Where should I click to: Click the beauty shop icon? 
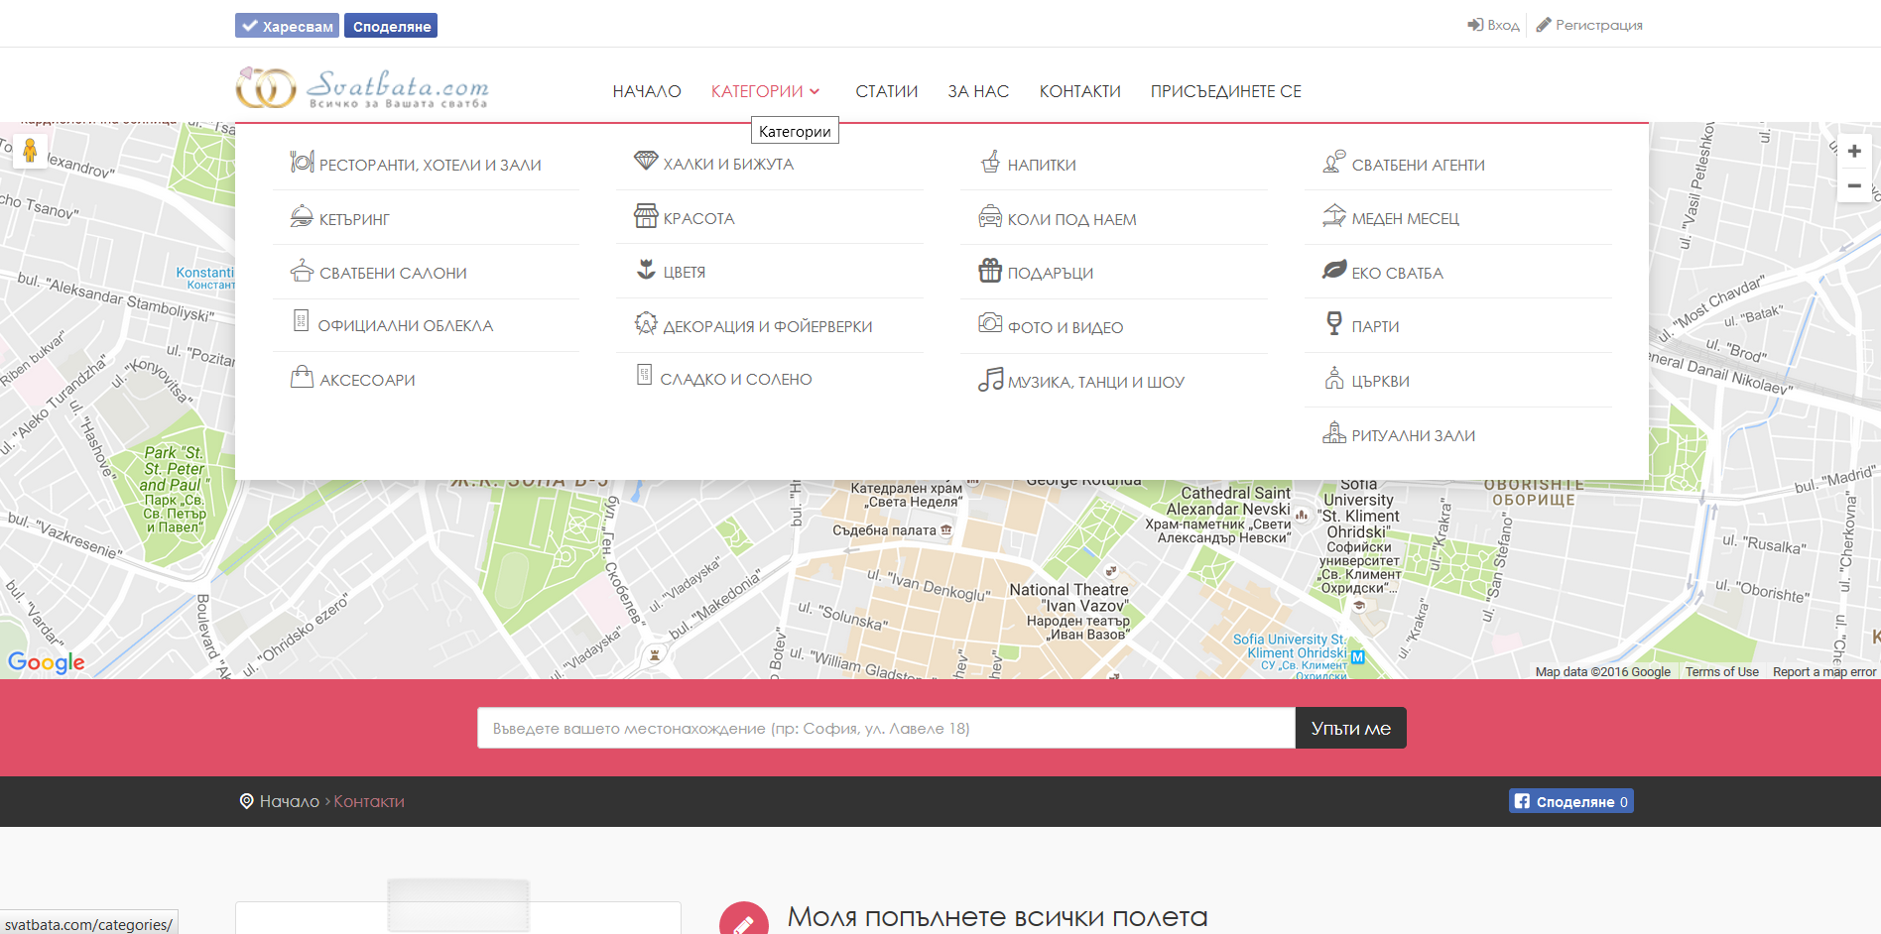pos(646,215)
